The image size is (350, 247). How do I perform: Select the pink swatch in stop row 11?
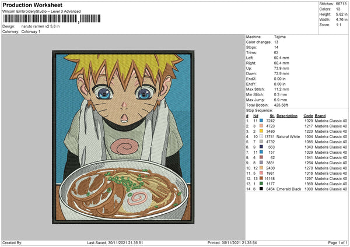[261, 173]
